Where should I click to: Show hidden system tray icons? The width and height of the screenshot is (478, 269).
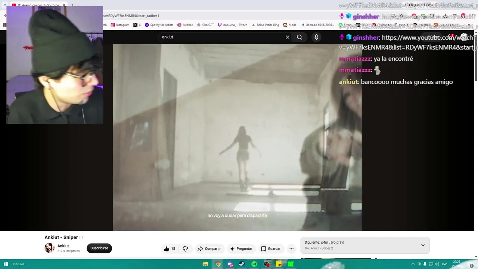[413, 264]
